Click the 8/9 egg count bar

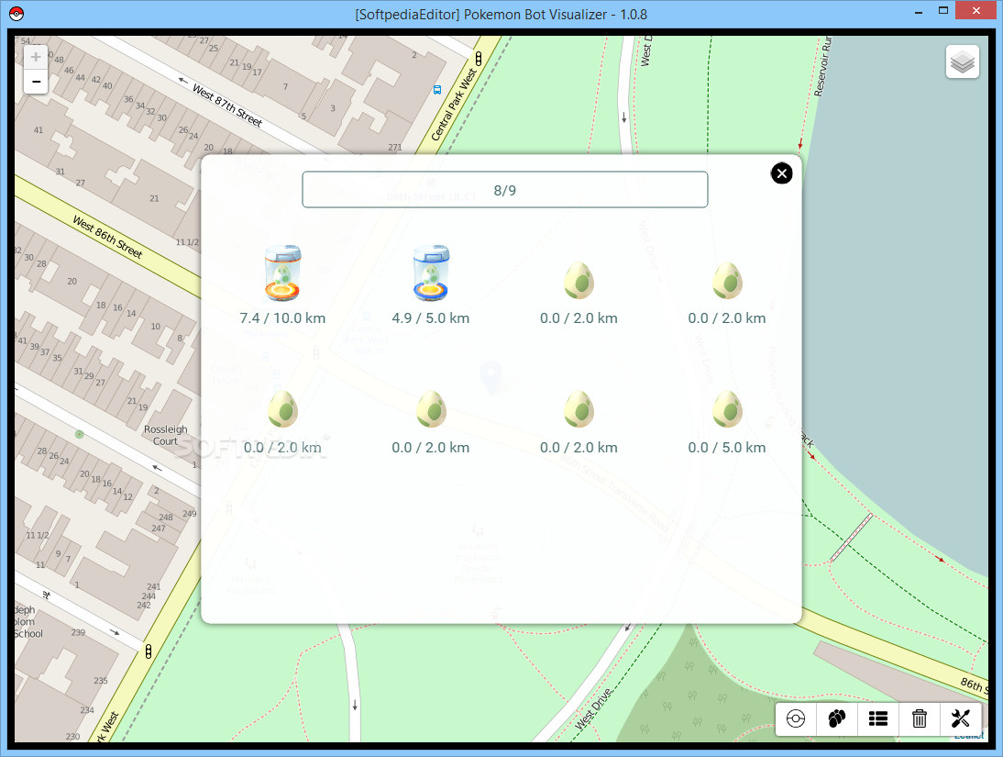point(504,190)
